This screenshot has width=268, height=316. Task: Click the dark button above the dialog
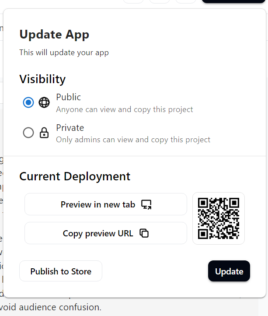(234, 1)
